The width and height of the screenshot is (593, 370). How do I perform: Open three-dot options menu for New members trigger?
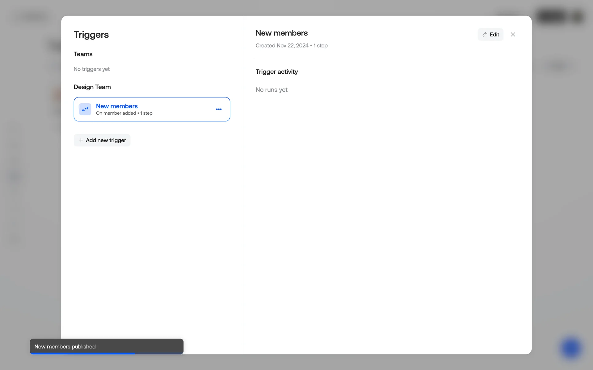[x=219, y=109]
